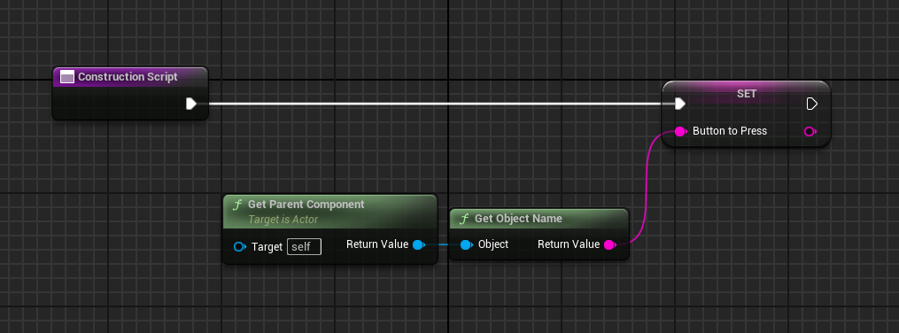
Task: Click the magenta string wire
Action: pos(647,183)
